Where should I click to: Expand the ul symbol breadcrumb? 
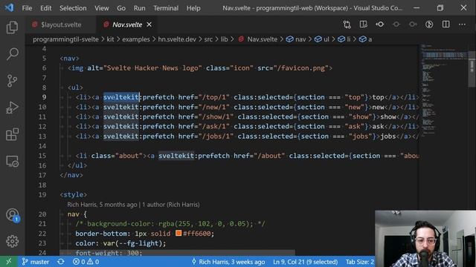[x=322, y=39]
